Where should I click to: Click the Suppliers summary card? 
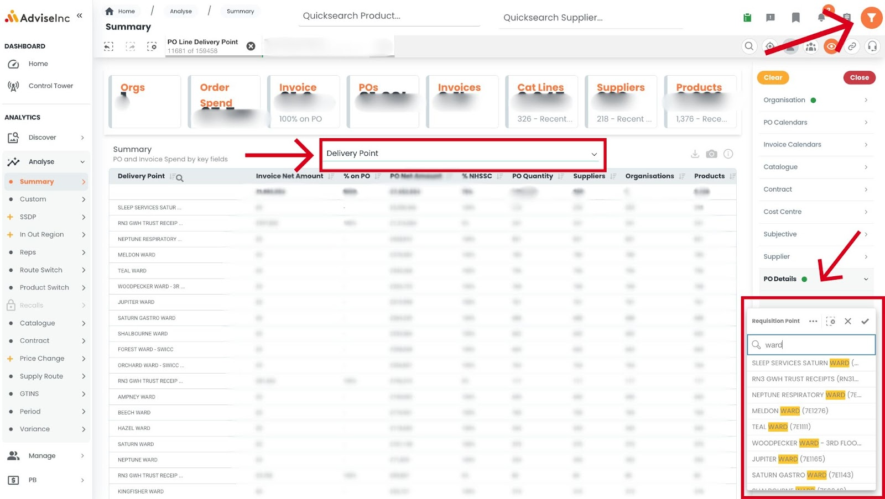point(620,102)
